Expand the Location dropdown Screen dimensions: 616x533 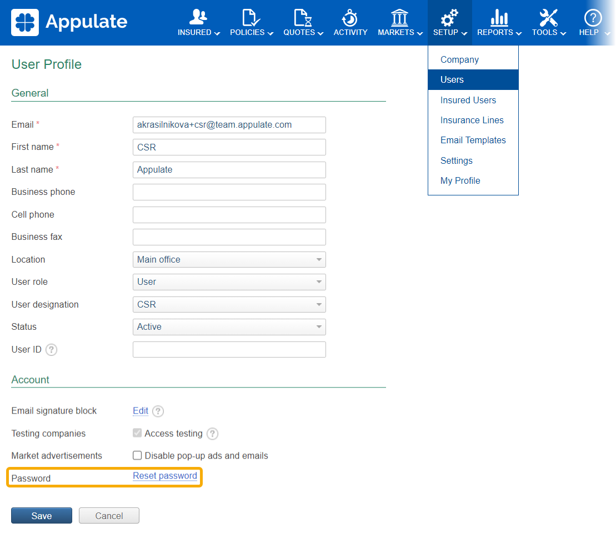coord(229,259)
